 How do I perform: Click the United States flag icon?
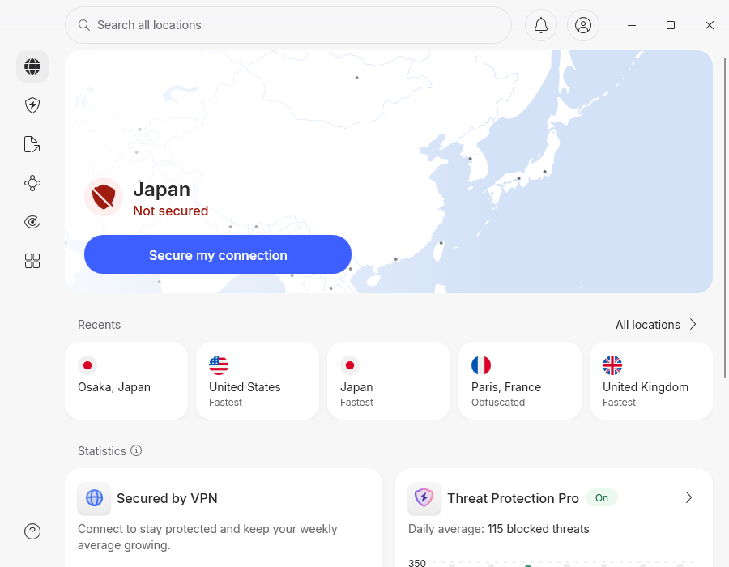(x=219, y=365)
